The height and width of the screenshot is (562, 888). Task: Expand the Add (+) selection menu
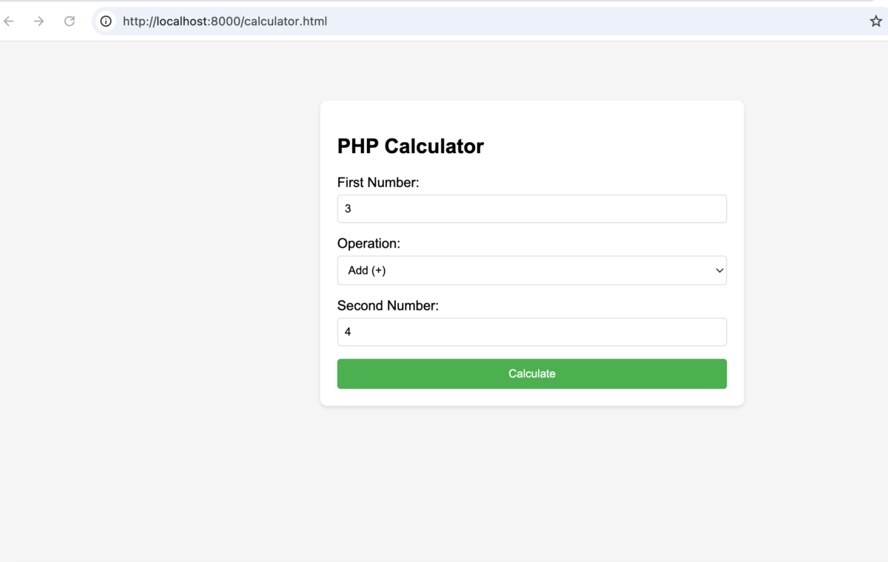(531, 270)
